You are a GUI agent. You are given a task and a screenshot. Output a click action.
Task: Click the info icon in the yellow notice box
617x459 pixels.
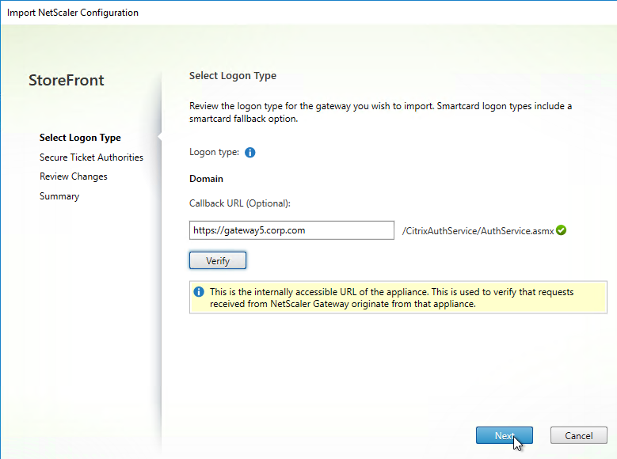point(199,292)
